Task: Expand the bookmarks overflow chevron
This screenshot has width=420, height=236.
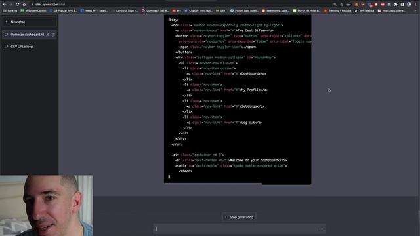Action: coord(415,11)
